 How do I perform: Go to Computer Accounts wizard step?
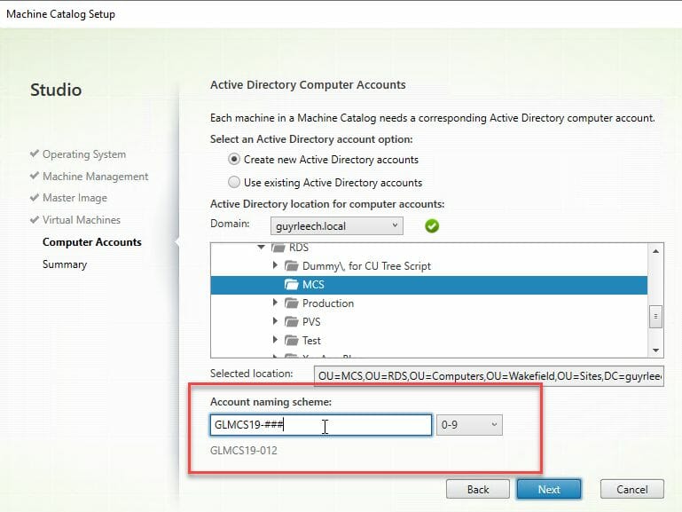tap(91, 242)
